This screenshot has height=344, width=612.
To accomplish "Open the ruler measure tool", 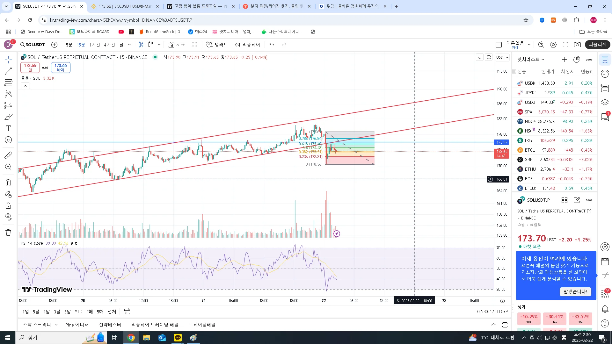I will coord(8,155).
